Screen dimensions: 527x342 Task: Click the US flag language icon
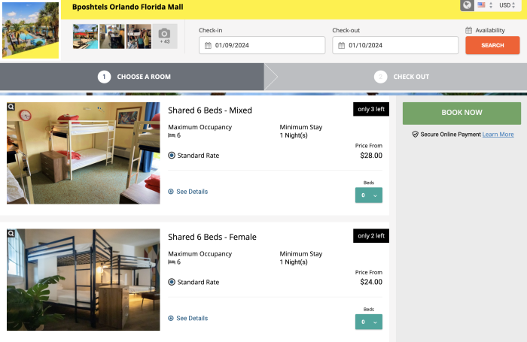tap(482, 5)
